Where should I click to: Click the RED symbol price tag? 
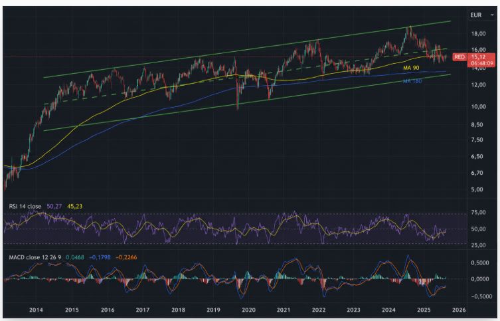coord(459,57)
